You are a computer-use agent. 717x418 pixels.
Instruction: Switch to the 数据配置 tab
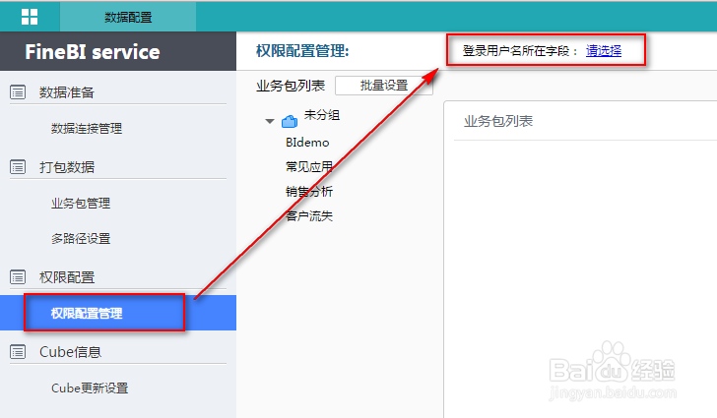tap(128, 17)
